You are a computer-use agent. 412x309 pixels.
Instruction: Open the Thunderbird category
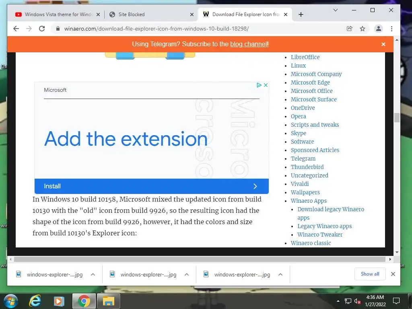coord(307,167)
